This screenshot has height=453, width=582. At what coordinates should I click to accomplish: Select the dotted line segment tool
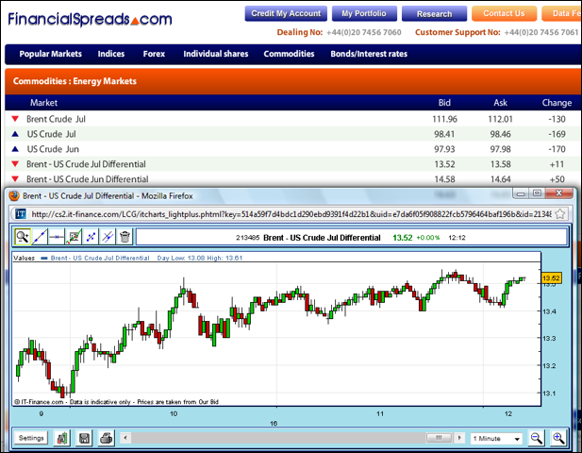click(x=91, y=237)
